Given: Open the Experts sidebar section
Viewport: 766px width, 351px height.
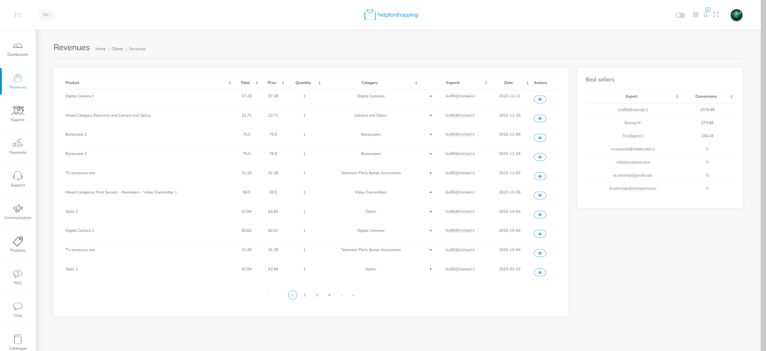Looking at the screenshot, I should pos(18,114).
